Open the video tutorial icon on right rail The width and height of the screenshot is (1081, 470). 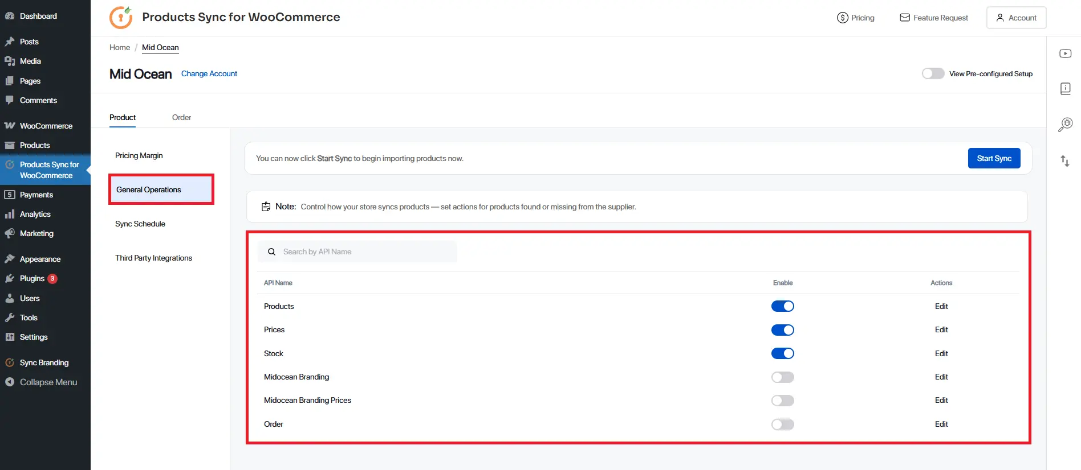[1065, 53]
